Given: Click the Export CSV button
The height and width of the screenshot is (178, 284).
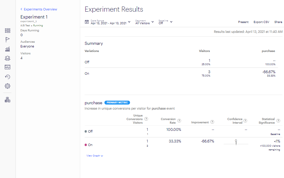Looking at the screenshot, I should [x=261, y=22].
